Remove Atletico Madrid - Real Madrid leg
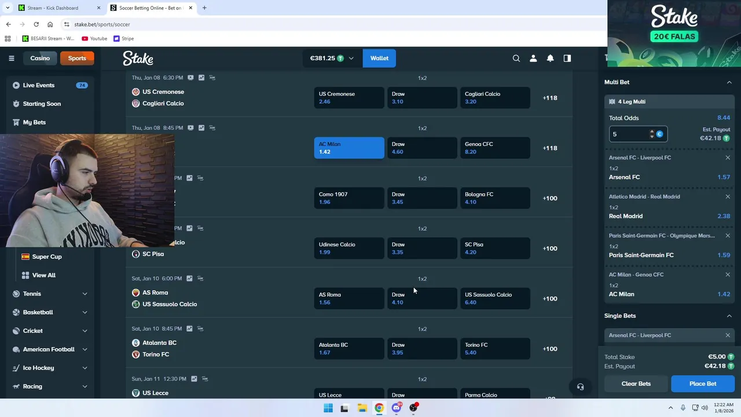The height and width of the screenshot is (417, 741). pyautogui.click(x=728, y=196)
